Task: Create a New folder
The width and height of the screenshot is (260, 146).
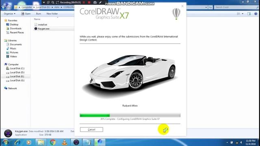Action: [x=52, y=14]
